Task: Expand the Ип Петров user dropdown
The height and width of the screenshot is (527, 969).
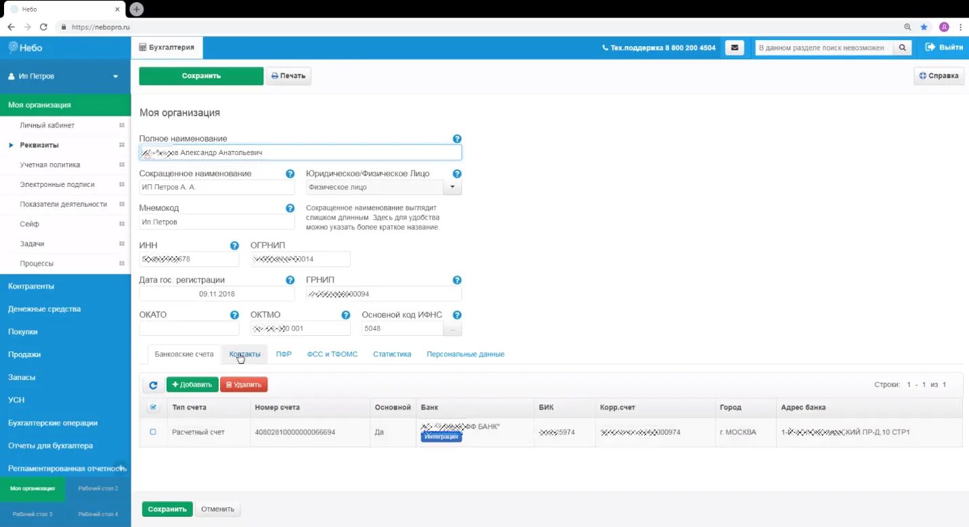Action: coord(116,77)
